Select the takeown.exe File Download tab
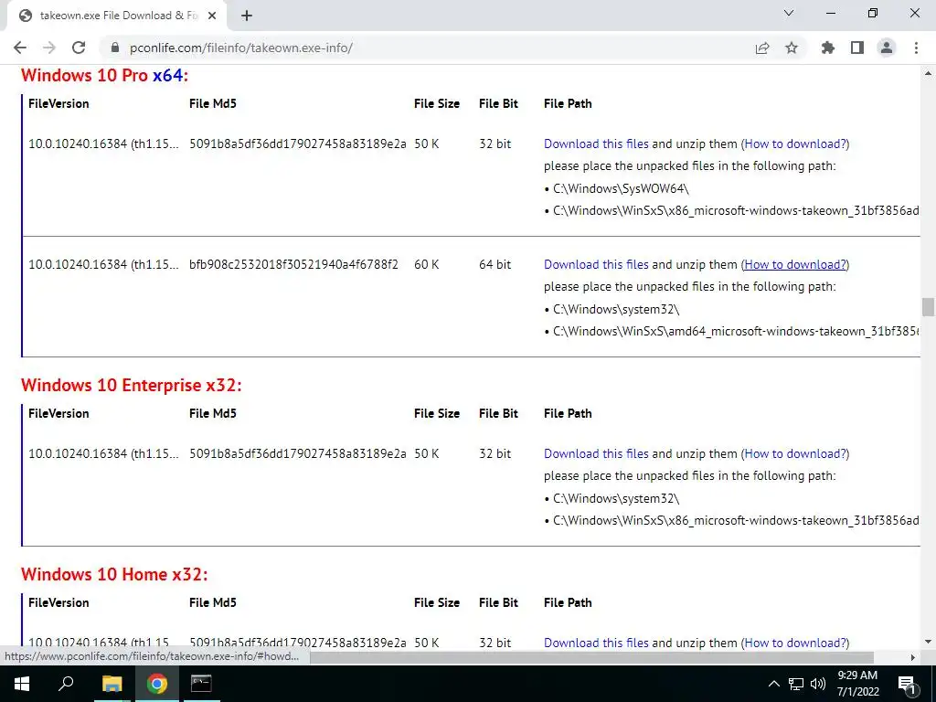This screenshot has height=702, width=936. [x=116, y=16]
